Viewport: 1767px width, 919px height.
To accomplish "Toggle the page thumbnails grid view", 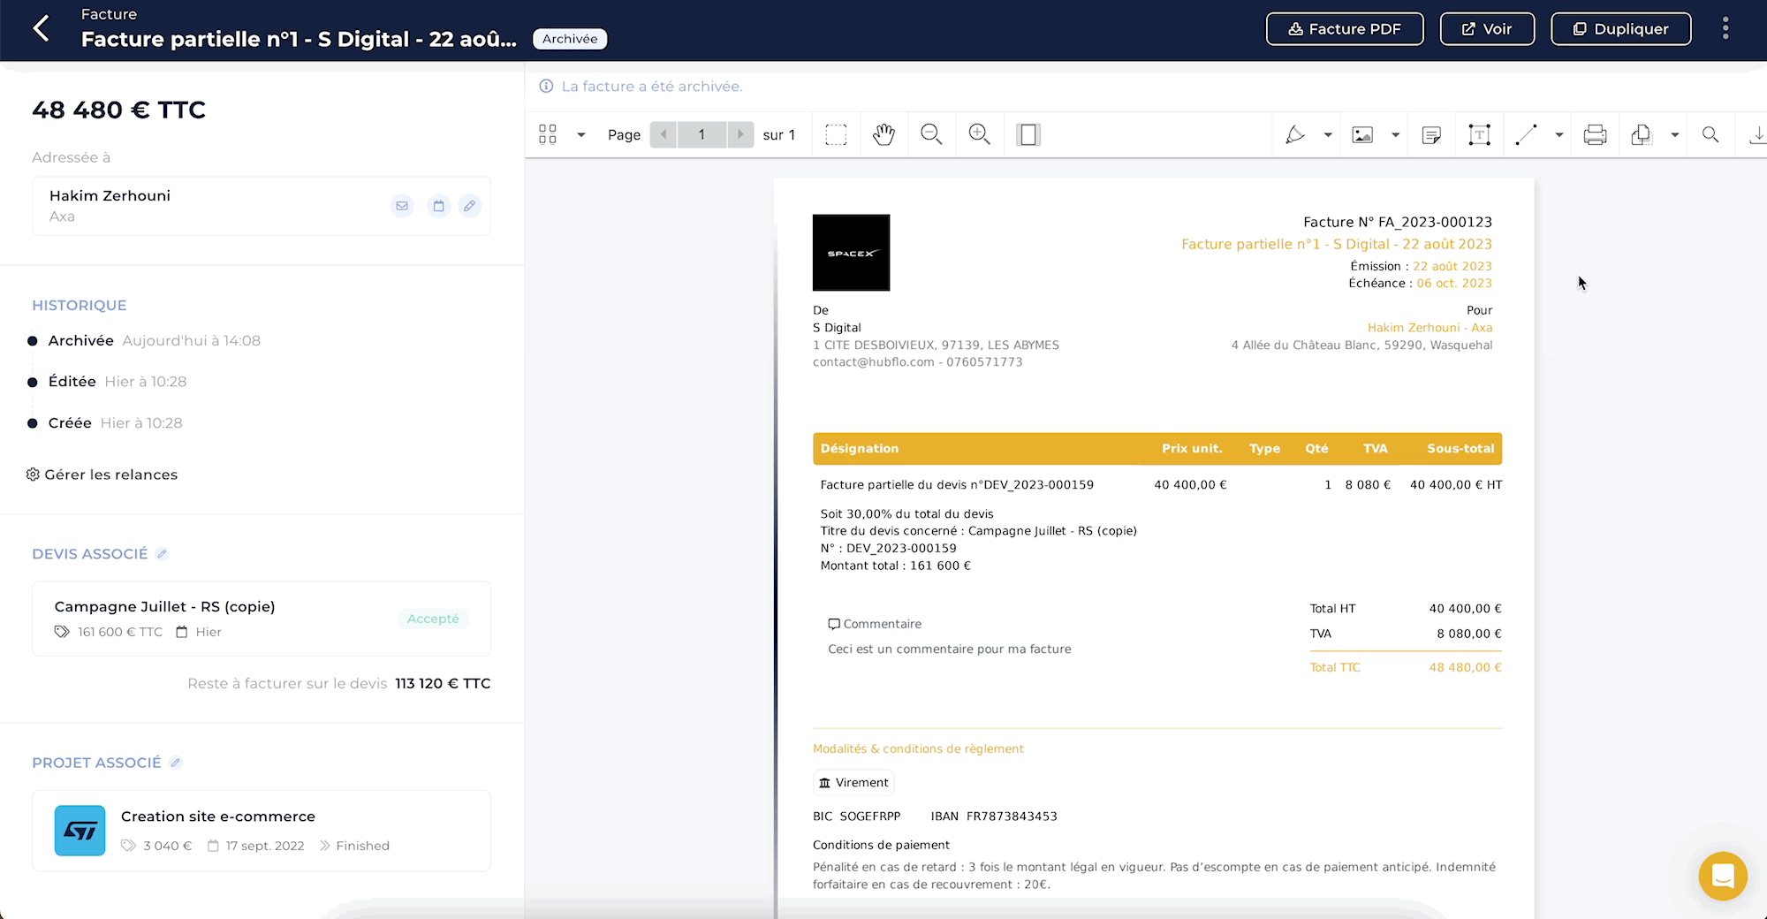I will click(548, 134).
